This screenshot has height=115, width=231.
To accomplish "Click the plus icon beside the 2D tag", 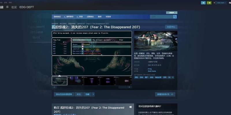I will (173, 77).
